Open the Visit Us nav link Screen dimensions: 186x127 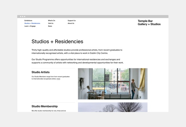(x=51, y=23)
